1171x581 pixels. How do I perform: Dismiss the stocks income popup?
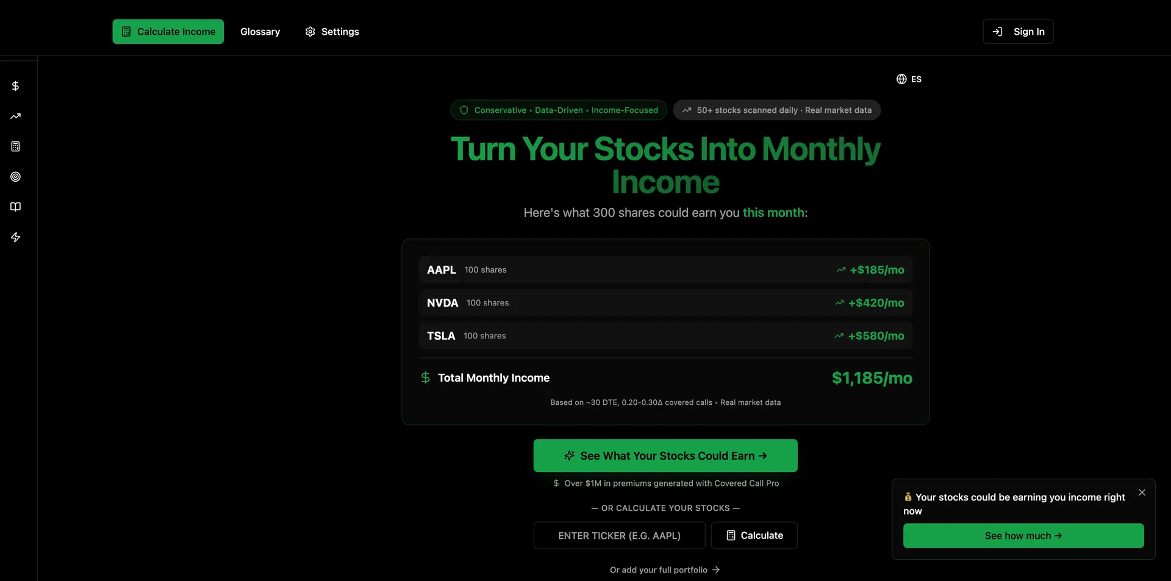tap(1142, 493)
